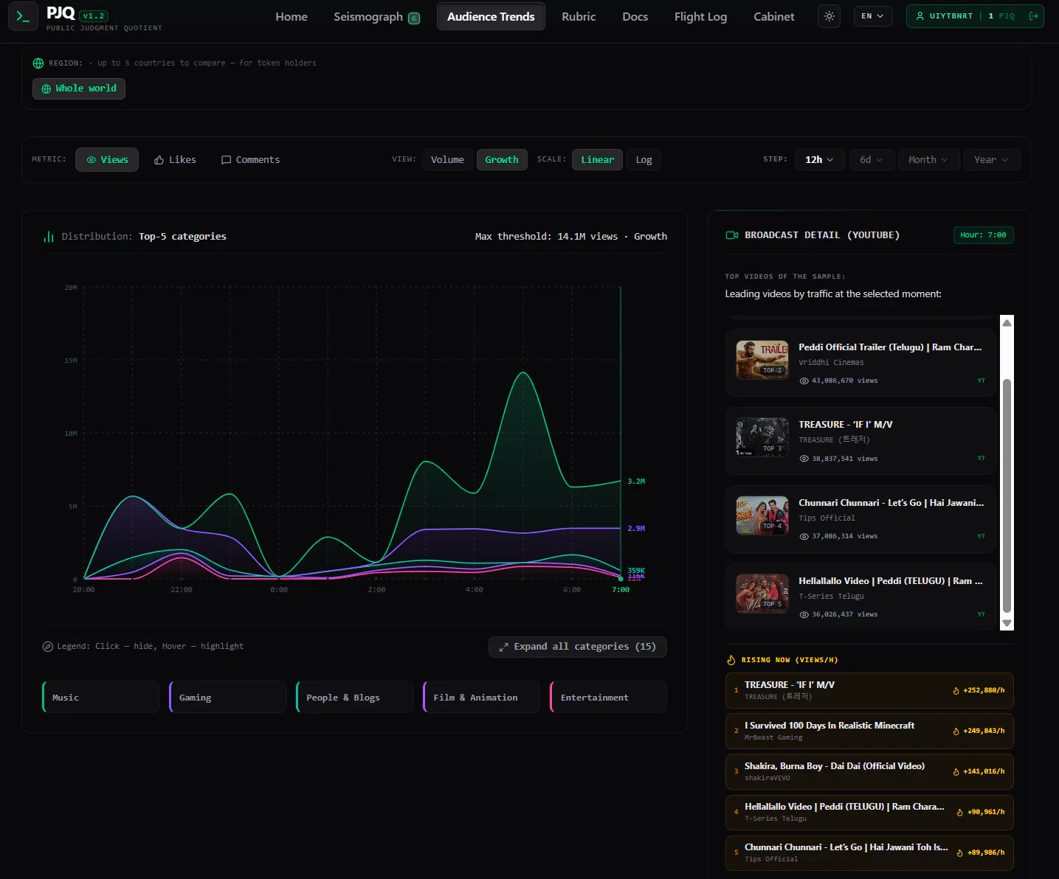
Task: Open the 12h step dropdown
Action: (819, 160)
